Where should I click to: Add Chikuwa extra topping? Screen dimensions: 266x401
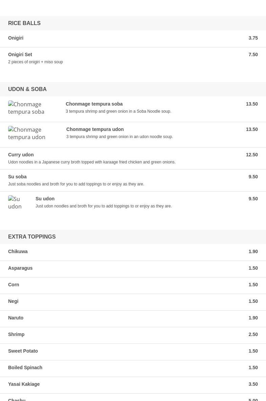point(18,251)
